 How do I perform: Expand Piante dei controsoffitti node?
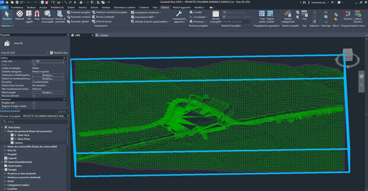tap(5, 147)
